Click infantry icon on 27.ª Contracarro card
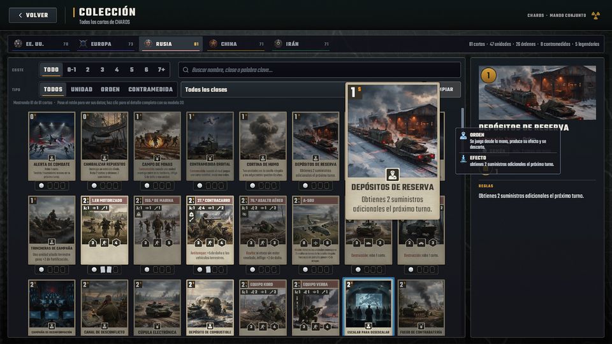The image size is (612, 344). pos(210,243)
